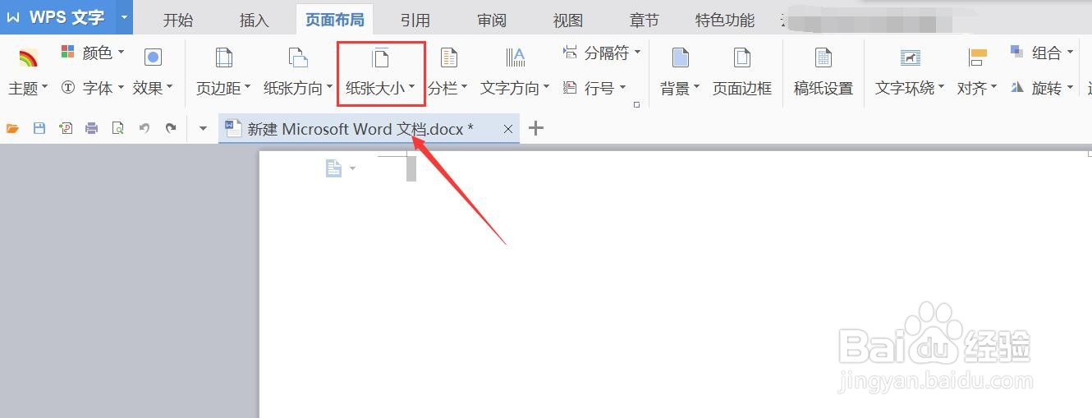
Task: Click the Background (背景) page icon
Action: pos(680,57)
